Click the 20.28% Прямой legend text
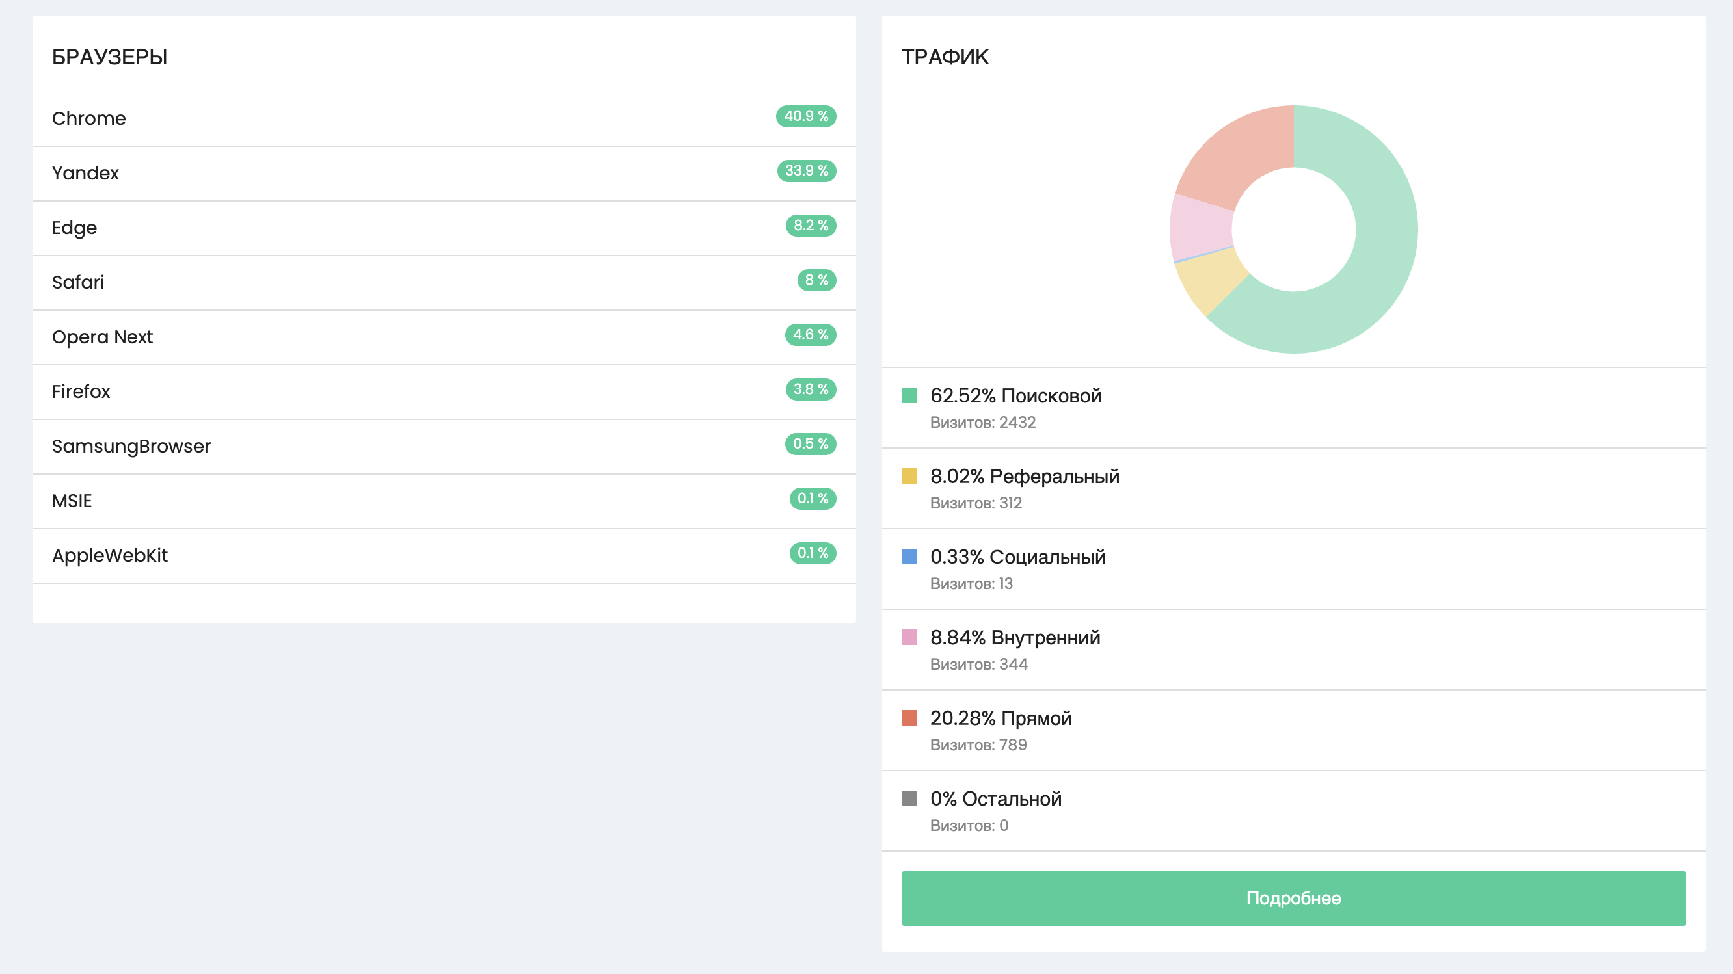 click(x=1001, y=718)
